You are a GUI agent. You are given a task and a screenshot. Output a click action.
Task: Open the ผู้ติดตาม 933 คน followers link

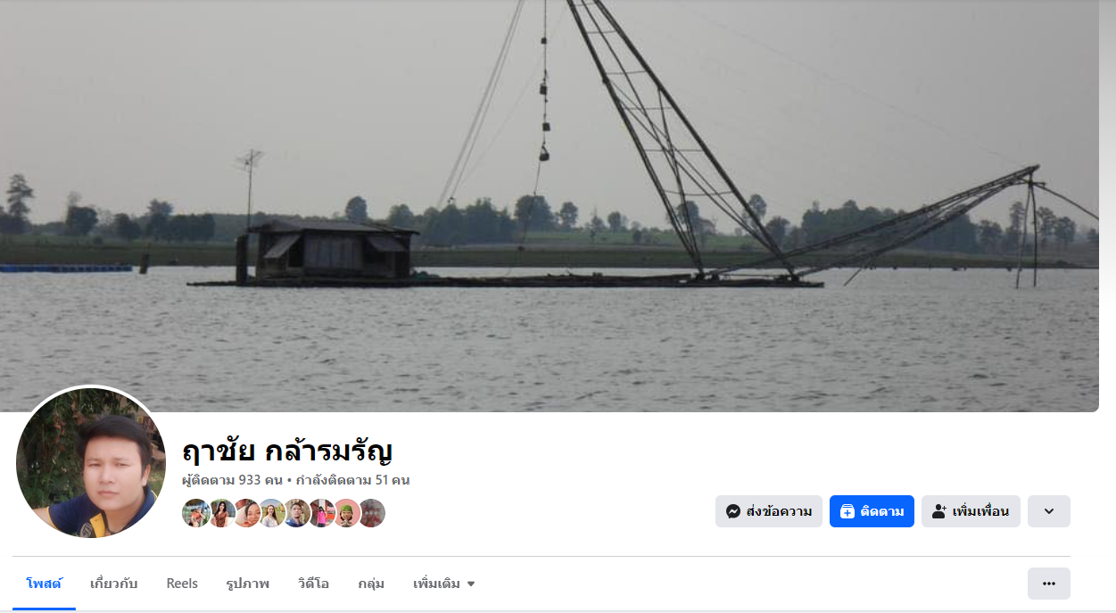pos(232,480)
